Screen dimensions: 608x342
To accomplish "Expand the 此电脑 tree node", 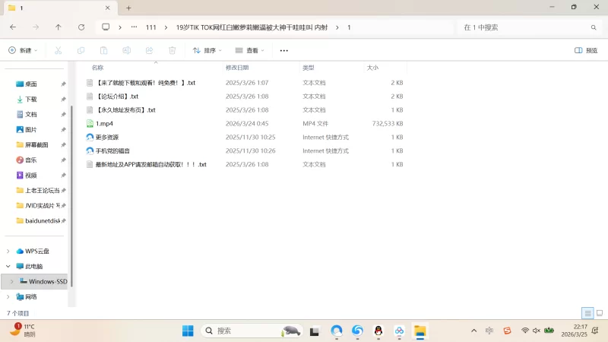I will point(8,266).
